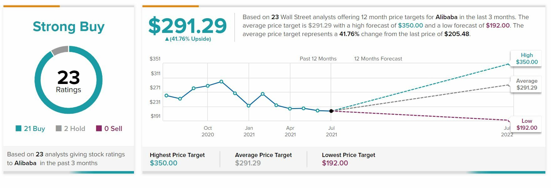
Task: Click the Low $192.00 forecast tag
Action: click(x=527, y=124)
